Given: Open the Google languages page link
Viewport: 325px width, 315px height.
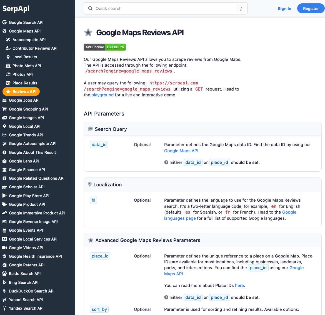Looking at the screenshot, I should [x=230, y=215].
